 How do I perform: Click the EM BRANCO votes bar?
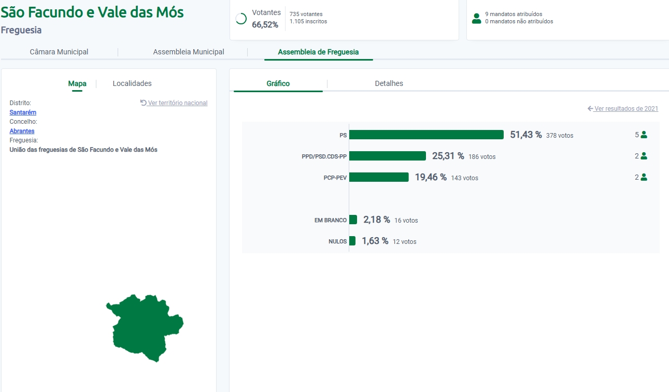(x=353, y=220)
